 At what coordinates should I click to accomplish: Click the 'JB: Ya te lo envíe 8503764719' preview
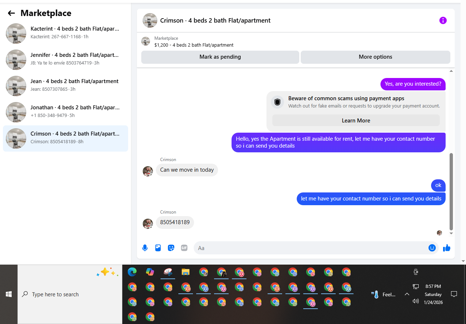click(61, 63)
